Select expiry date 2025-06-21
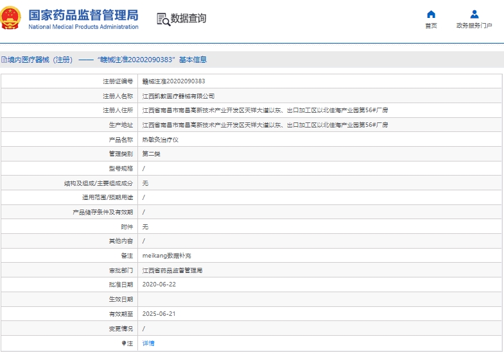 159,314
